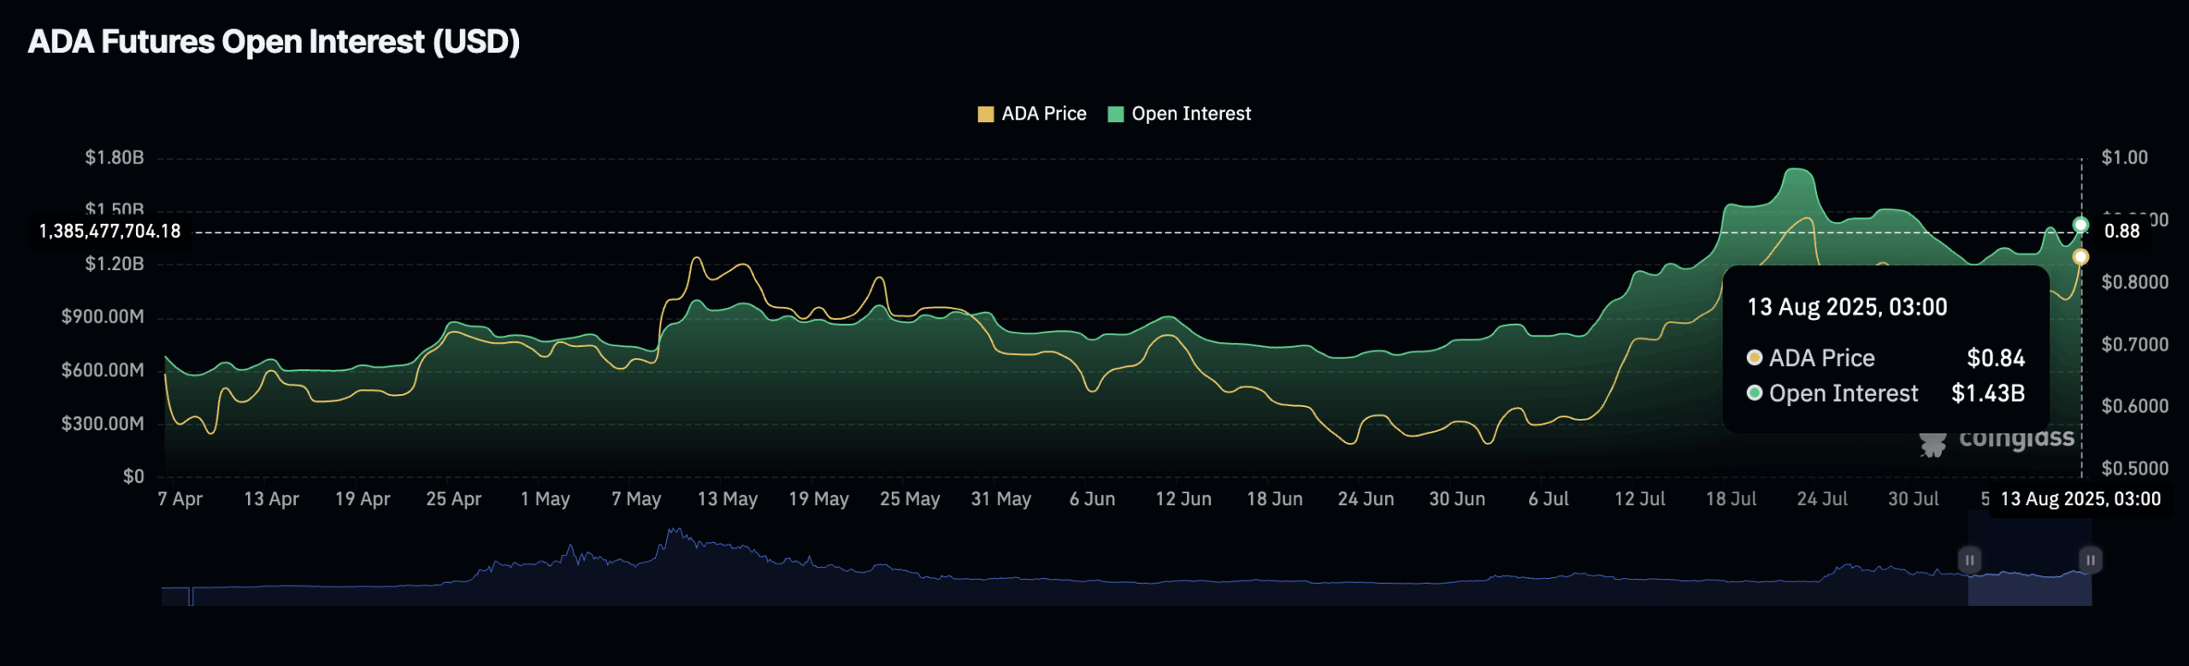Click the 0.88 price crosshair label

click(x=2121, y=231)
